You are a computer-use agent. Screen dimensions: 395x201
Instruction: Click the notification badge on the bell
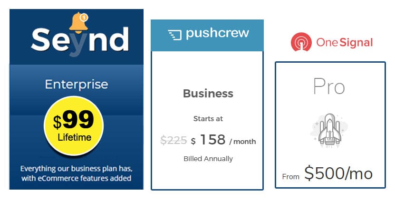[84, 17]
